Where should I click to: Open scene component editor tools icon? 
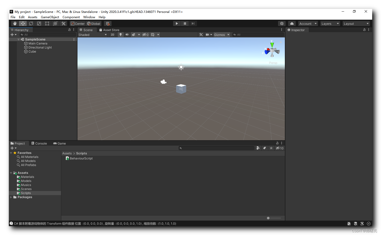click(201, 35)
